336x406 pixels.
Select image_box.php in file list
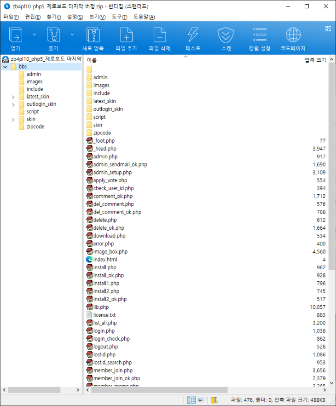[110, 252]
